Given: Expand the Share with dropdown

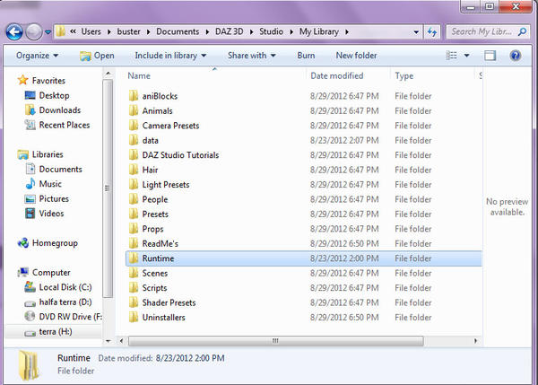Looking at the screenshot, I should (252, 56).
